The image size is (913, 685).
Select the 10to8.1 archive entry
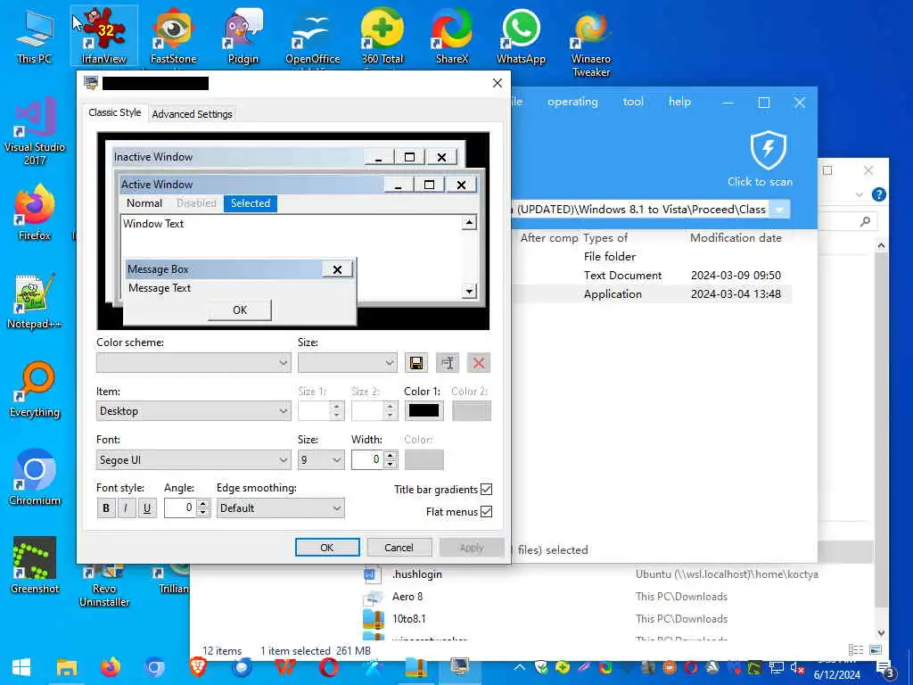click(x=408, y=619)
